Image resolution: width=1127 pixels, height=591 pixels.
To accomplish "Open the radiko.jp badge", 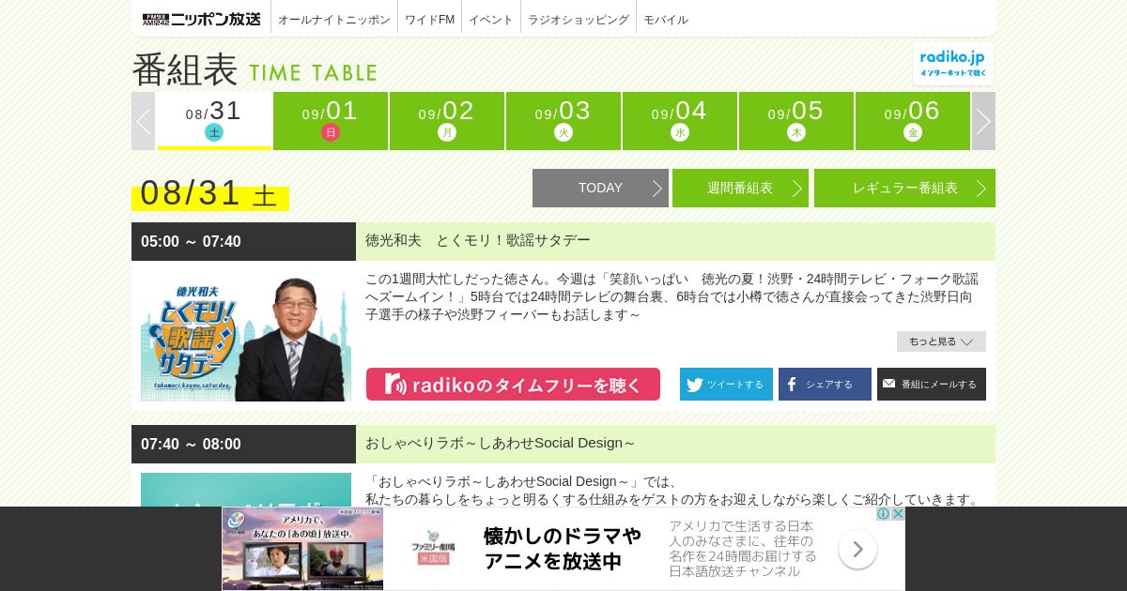I will pyautogui.click(x=952, y=63).
